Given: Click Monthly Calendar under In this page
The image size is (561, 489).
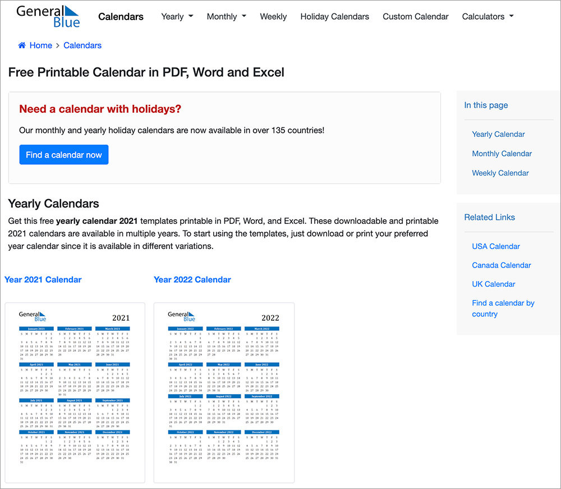Looking at the screenshot, I should [x=502, y=153].
